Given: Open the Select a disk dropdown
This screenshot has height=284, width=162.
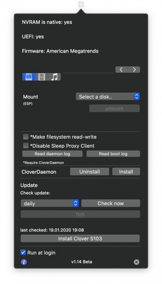Looking at the screenshot, I should [x=108, y=97].
